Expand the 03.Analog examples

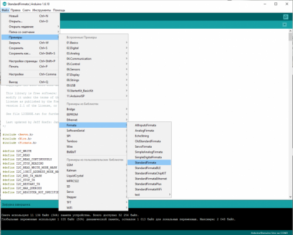(94, 53)
